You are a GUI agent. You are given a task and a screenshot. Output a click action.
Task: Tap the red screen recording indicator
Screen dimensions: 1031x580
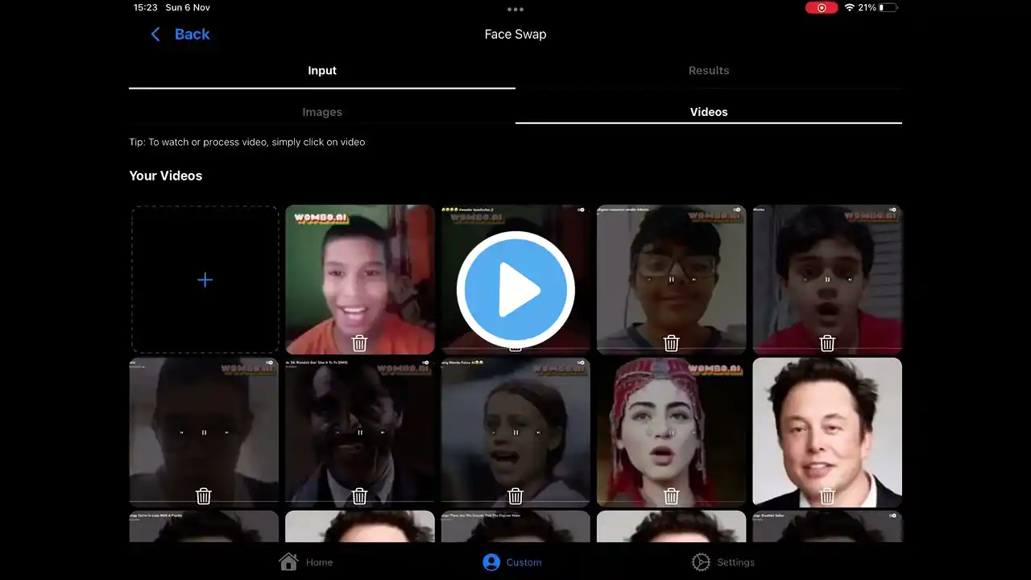pos(821,7)
